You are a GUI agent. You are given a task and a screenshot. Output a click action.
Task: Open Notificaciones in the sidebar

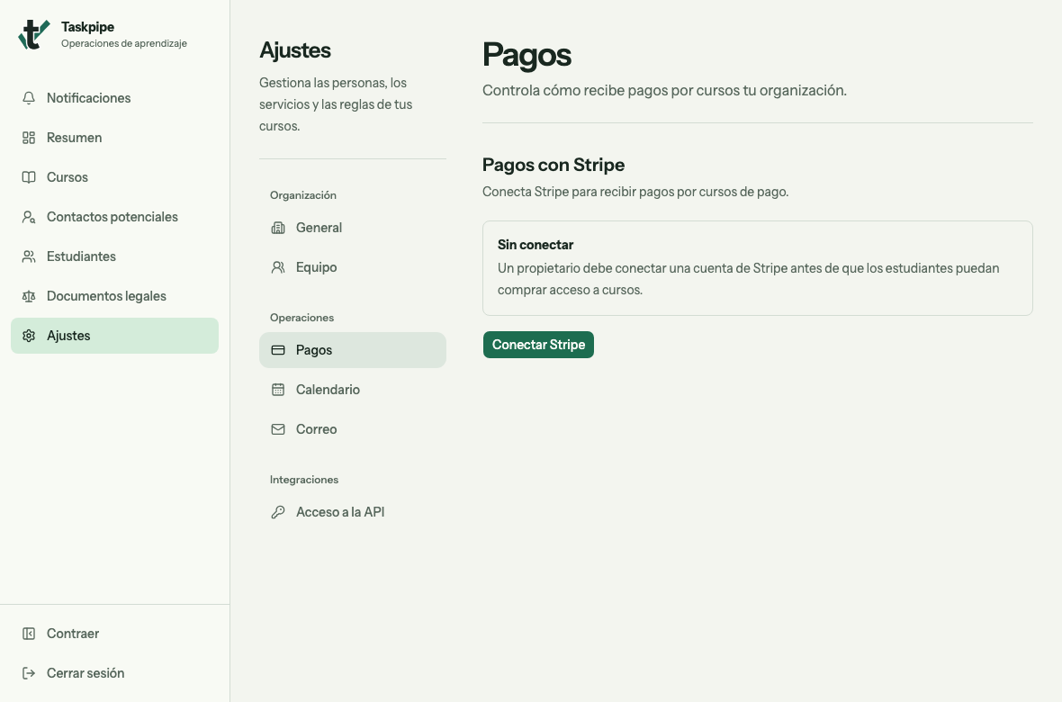114,98
